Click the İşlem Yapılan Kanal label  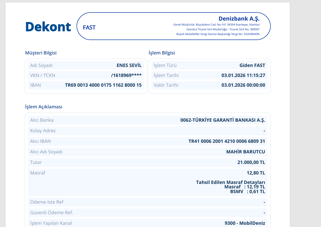[x=51, y=223]
